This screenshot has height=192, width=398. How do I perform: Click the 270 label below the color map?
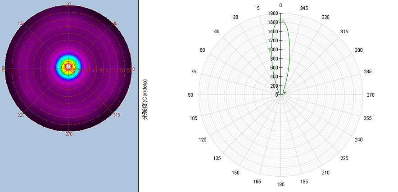69,134
